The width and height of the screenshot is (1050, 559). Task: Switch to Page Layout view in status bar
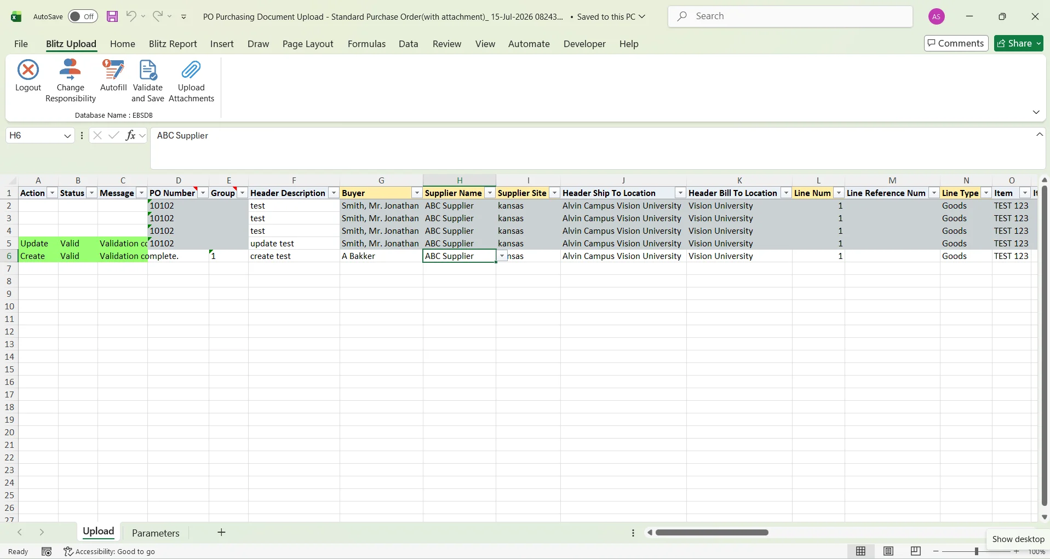click(888, 551)
